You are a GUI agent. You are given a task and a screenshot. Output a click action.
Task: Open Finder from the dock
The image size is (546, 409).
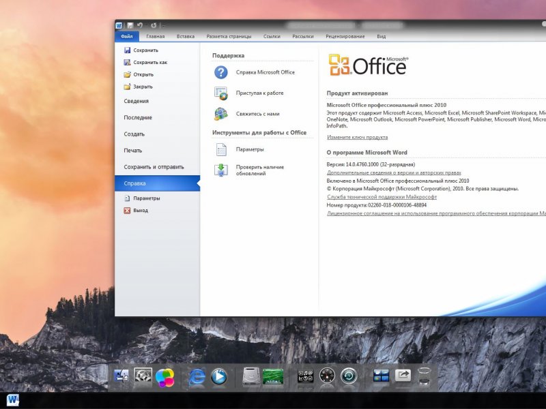(121, 376)
